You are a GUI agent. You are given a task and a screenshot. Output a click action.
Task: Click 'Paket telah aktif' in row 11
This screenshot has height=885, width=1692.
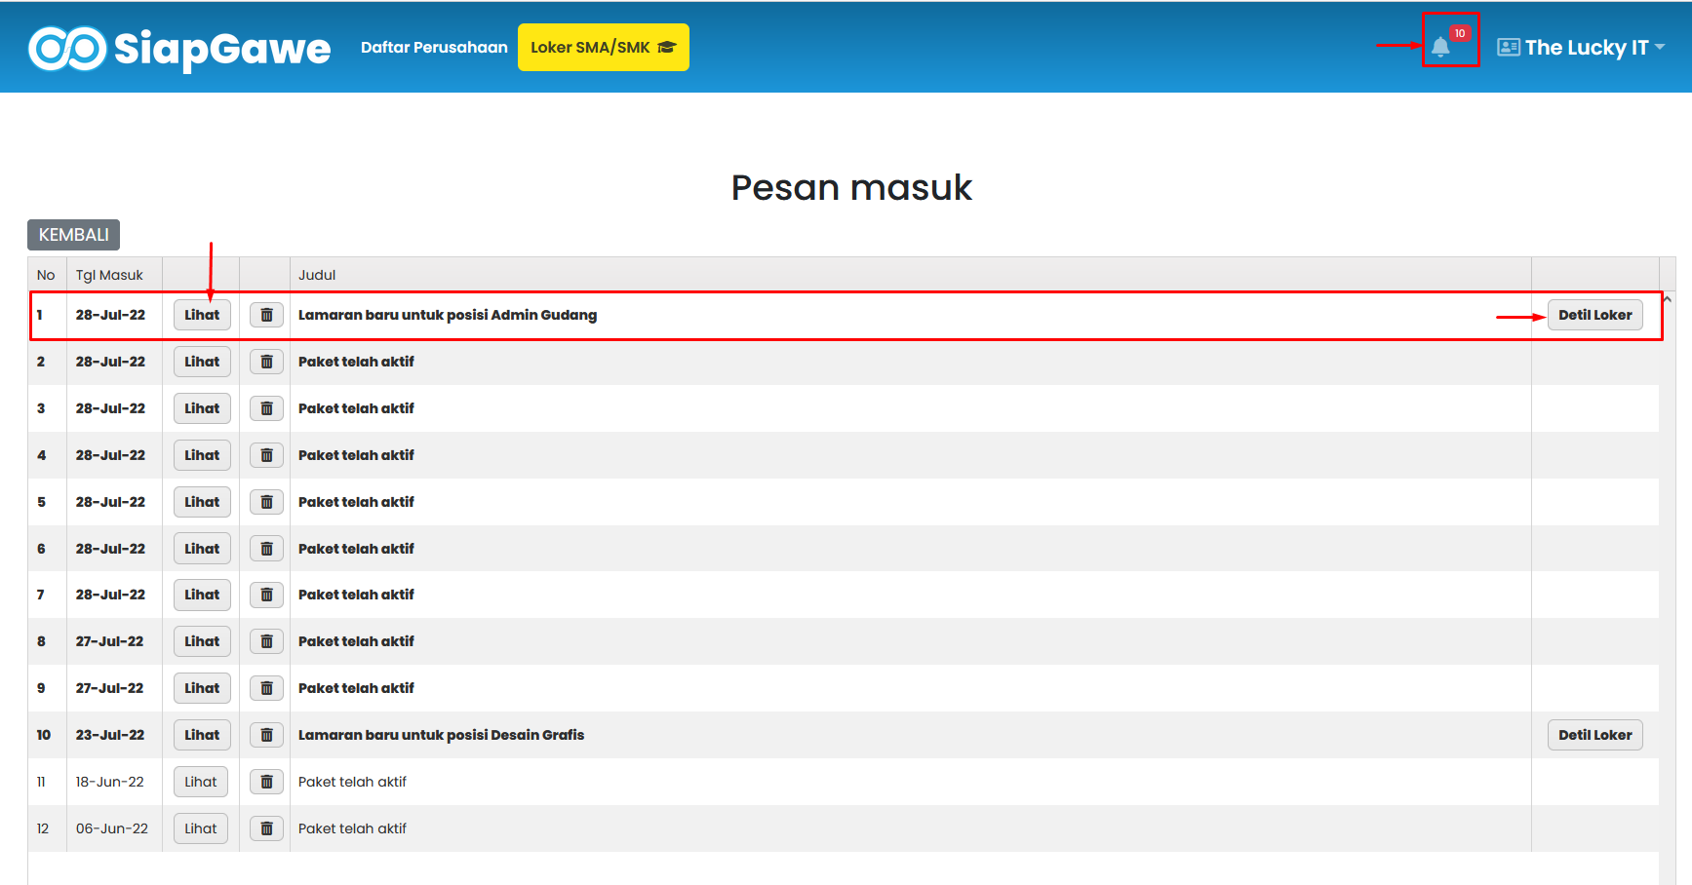click(x=352, y=782)
